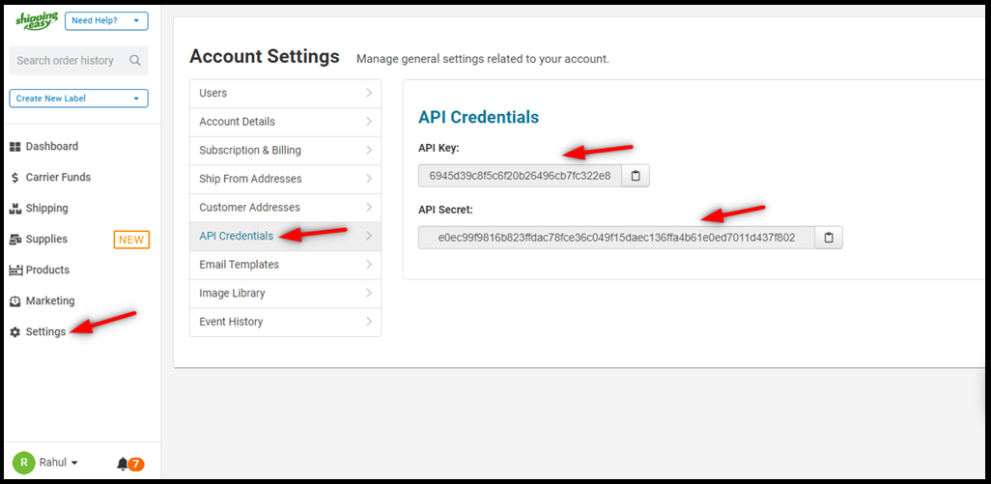
Task: Click the 'API Secret:' label
Action: pyautogui.click(x=445, y=209)
